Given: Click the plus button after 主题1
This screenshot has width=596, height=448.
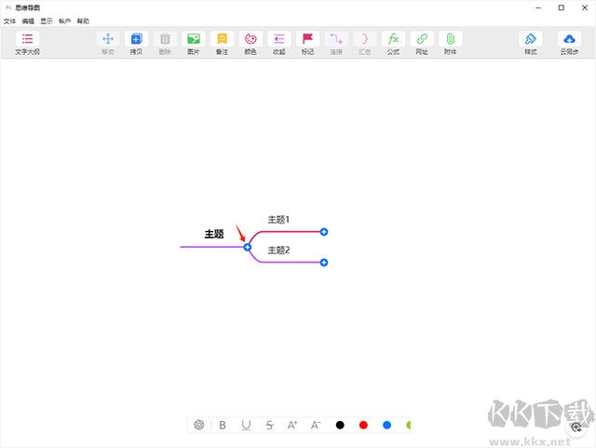Looking at the screenshot, I should [x=324, y=232].
